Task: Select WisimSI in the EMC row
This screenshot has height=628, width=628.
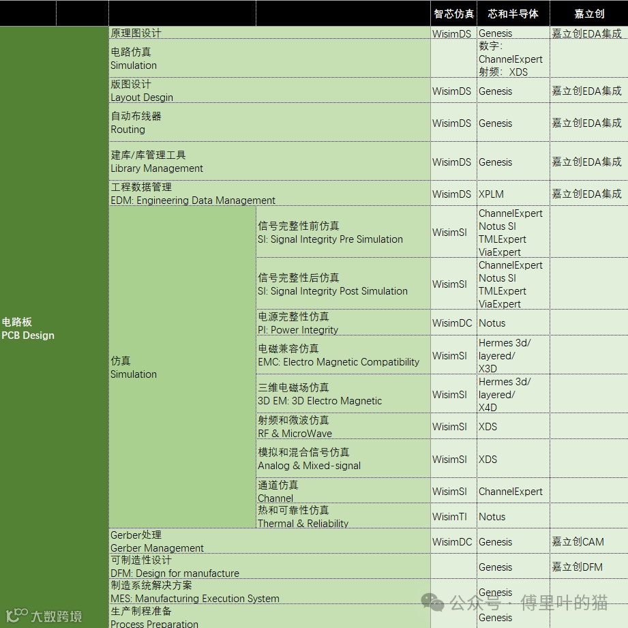Action: (452, 355)
